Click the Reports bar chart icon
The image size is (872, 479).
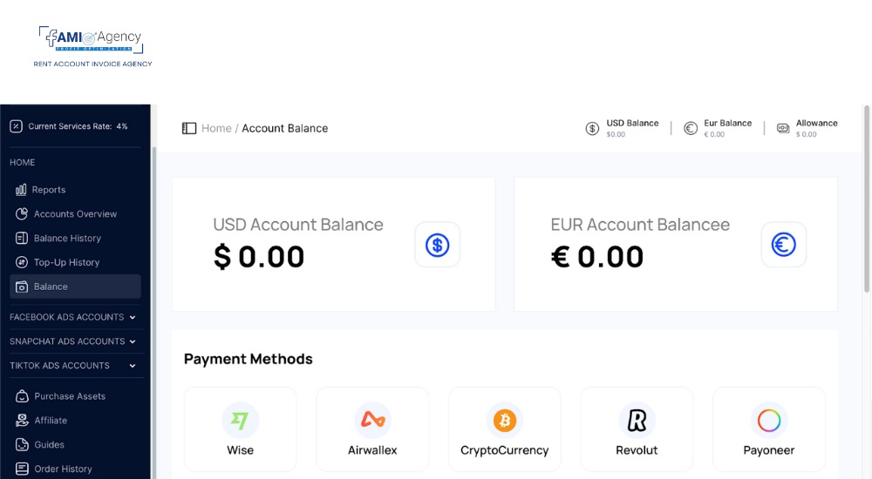click(x=21, y=190)
